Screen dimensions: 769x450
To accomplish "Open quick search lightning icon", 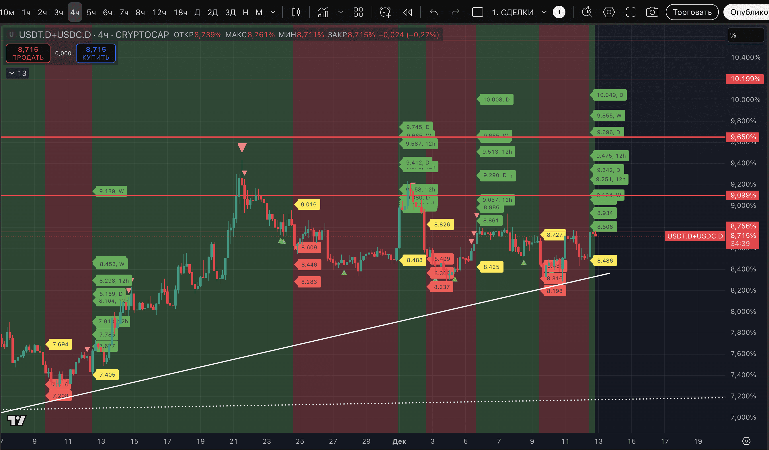I will [587, 12].
